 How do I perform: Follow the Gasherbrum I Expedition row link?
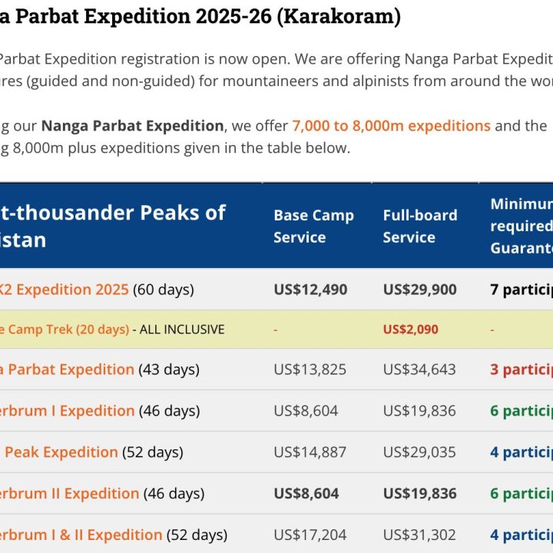pos(67,411)
